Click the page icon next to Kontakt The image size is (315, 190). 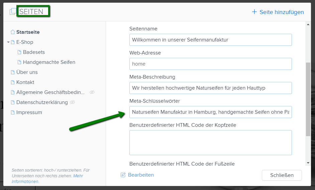(13, 82)
